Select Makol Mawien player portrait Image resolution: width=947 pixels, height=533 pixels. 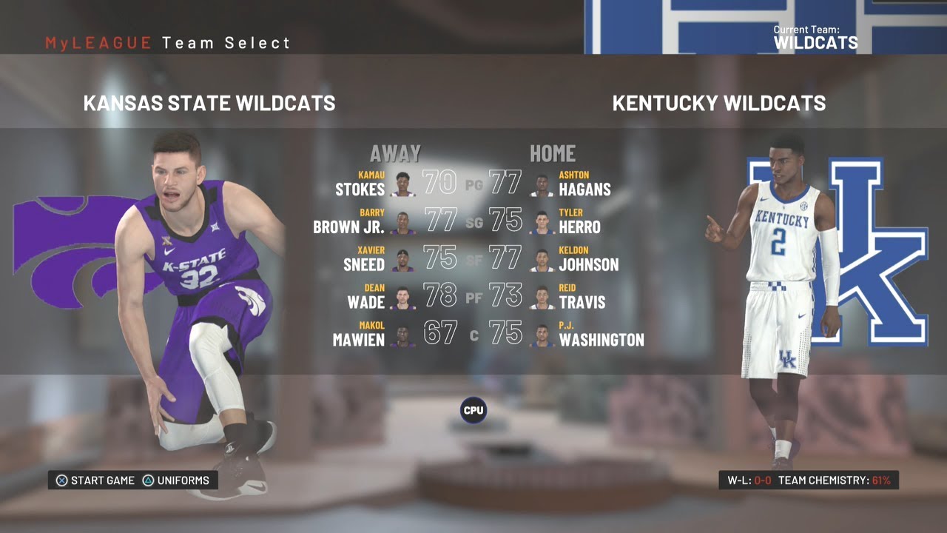[402, 335]
